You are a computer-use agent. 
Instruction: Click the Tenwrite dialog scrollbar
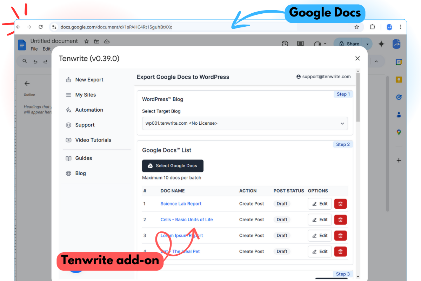pyautogui.click(x=358, y=97)
